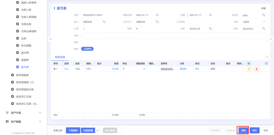Click search icon in 部门 field
Viewport: 274px width, 135px height.
(x=104, y=22)
